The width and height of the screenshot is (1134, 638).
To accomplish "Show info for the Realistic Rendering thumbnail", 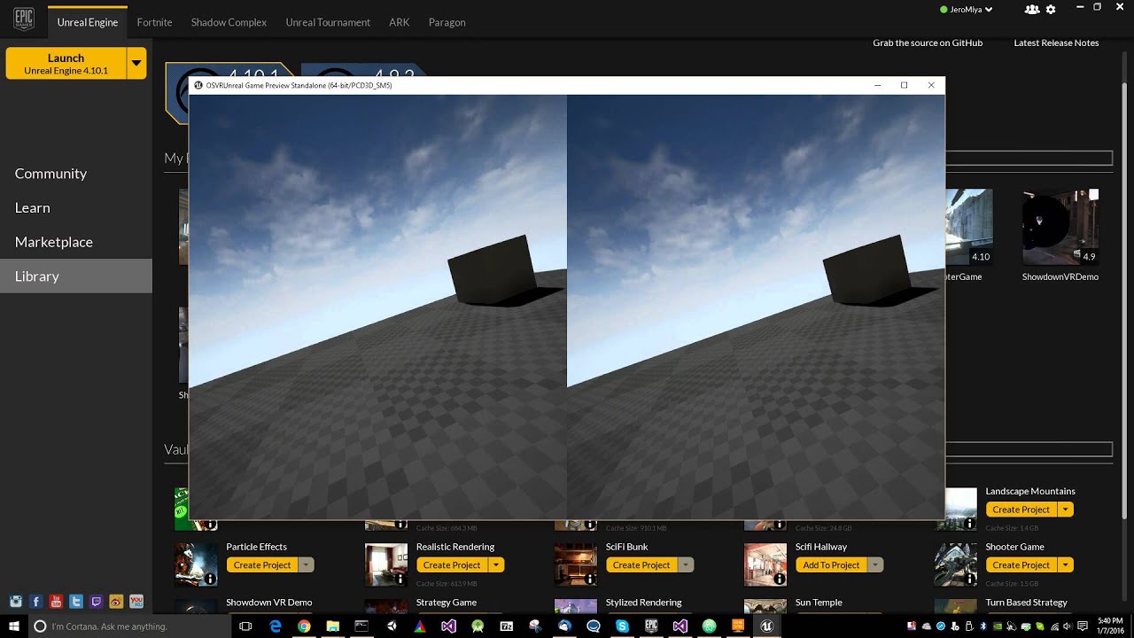I will click(400, 579).
